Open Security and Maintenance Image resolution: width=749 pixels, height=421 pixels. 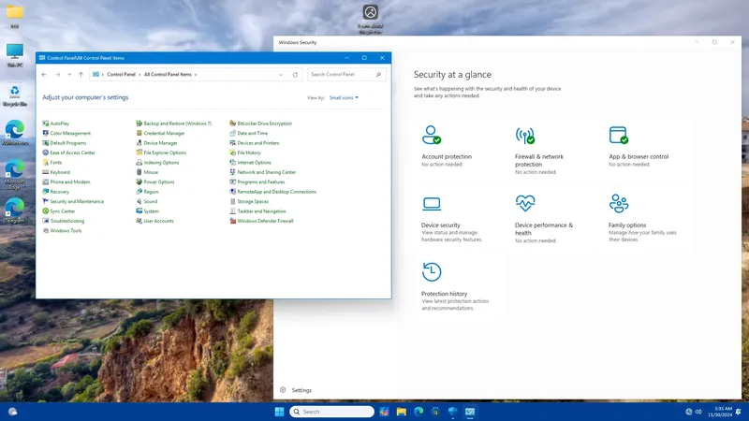[x=77, y=201]
